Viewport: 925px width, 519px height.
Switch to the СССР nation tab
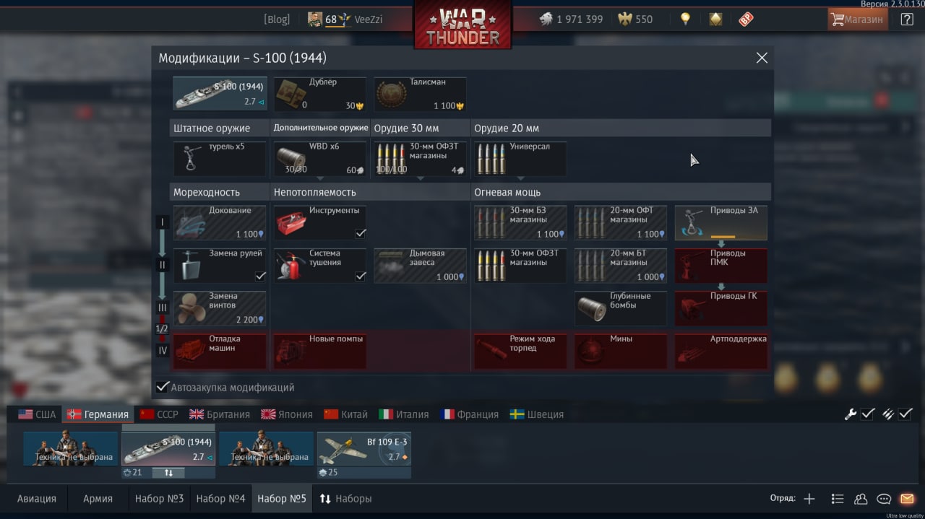pos(159,414)
